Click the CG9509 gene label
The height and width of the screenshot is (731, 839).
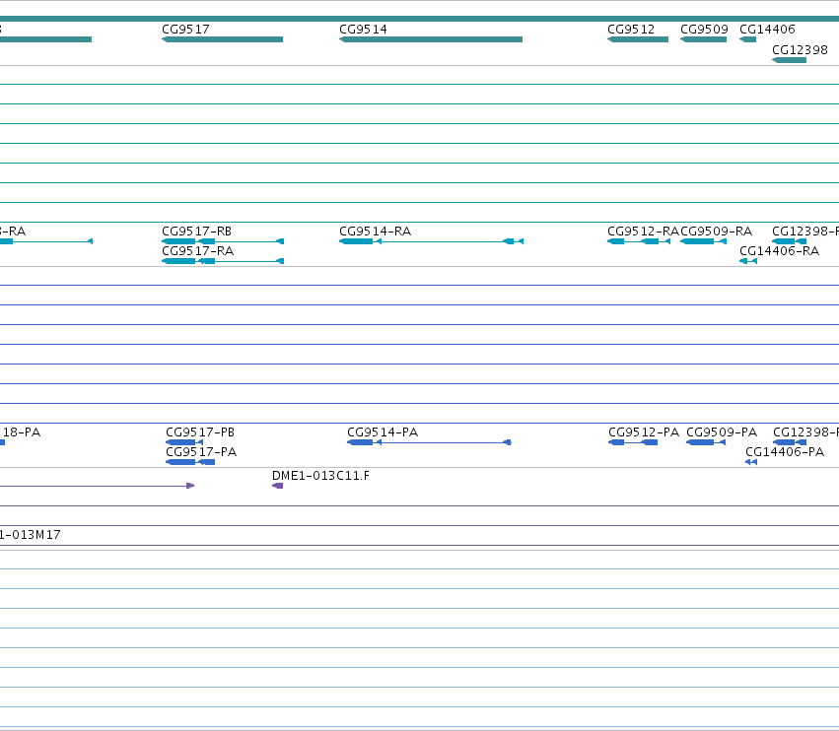[704, 30]
